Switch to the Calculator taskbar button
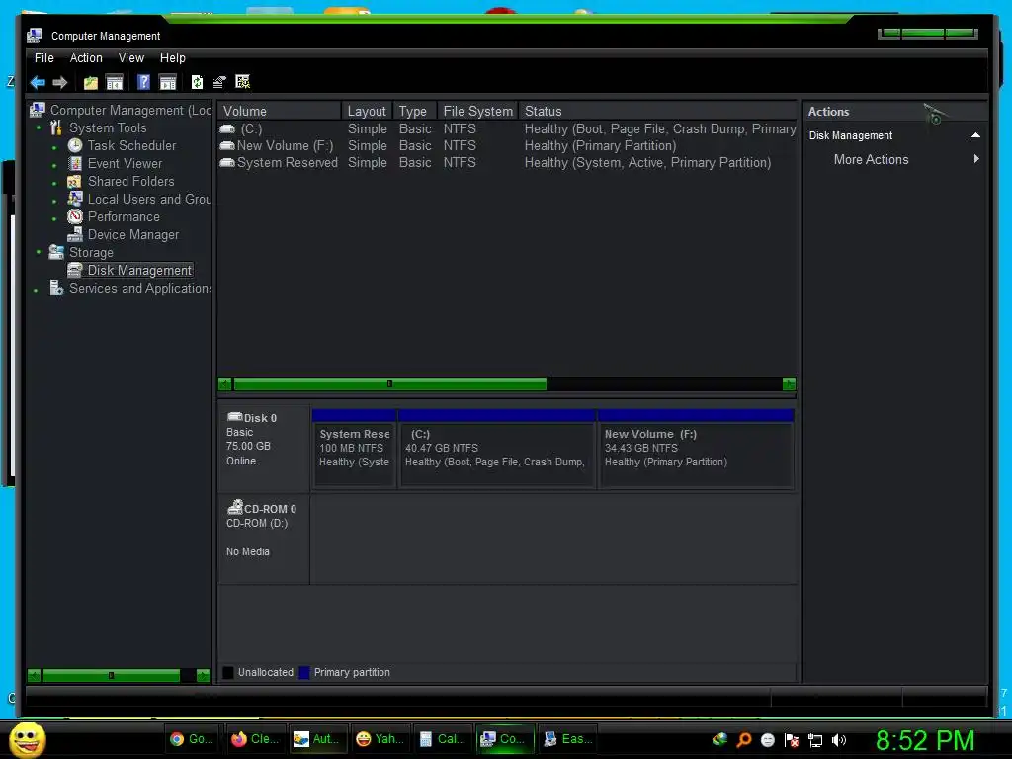The width and height of the screenshot is (1012, 759). click(x=442, y=739)
